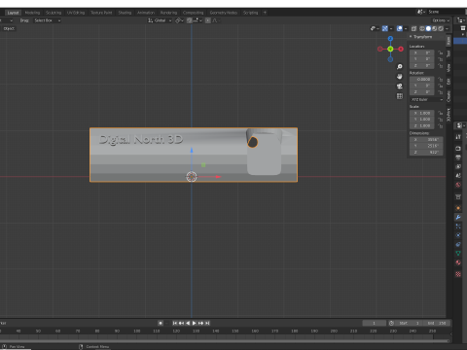Open the Collection properties tab
The image size is (467, 350).
point(458,196)
